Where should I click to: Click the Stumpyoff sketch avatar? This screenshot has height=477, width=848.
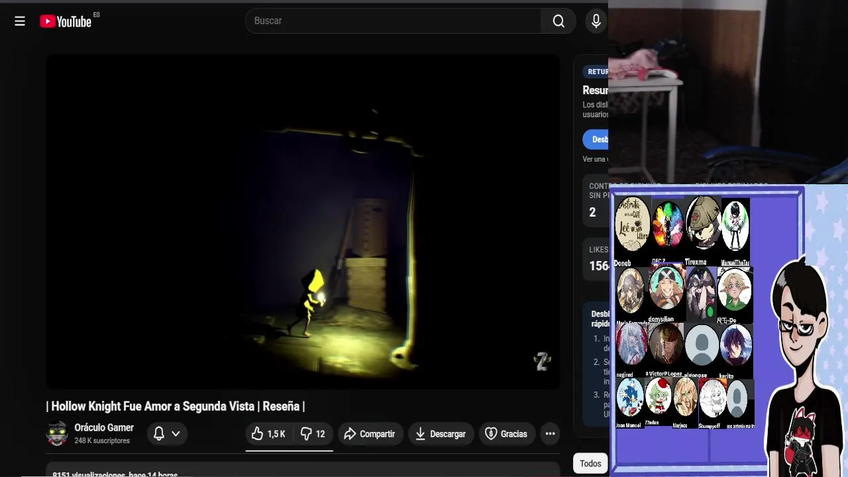713,397
